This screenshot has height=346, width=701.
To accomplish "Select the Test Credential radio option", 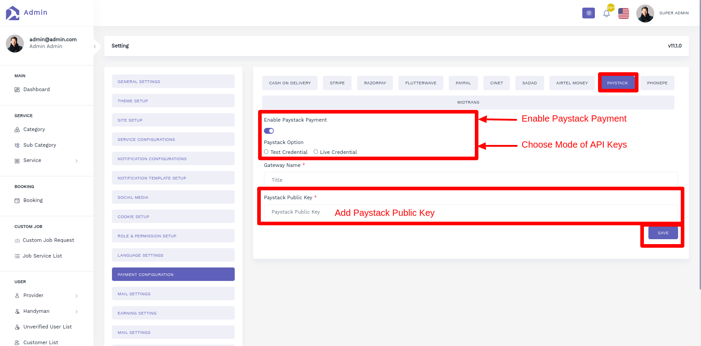I will coord(266,152).
